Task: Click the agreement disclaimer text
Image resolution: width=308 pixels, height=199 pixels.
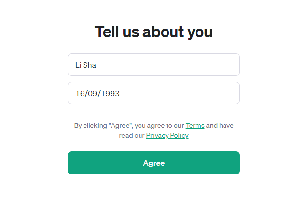Action: (x=154, y=130)
